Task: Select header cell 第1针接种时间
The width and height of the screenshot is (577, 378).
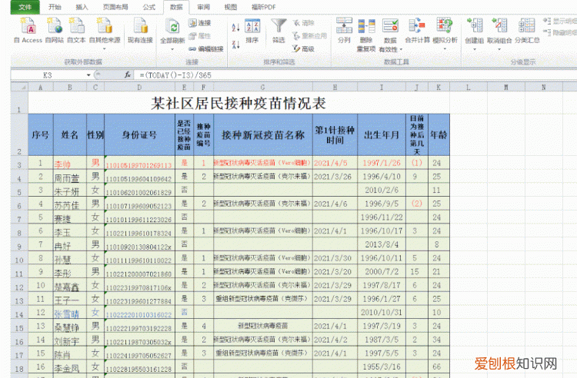Action: 335,134
